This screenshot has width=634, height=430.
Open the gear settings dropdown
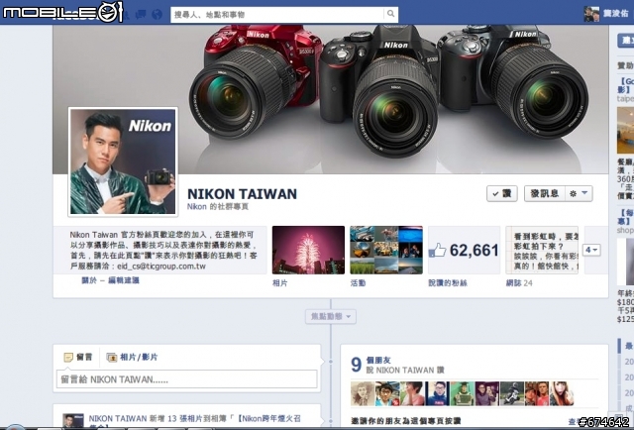click(579, 194)
